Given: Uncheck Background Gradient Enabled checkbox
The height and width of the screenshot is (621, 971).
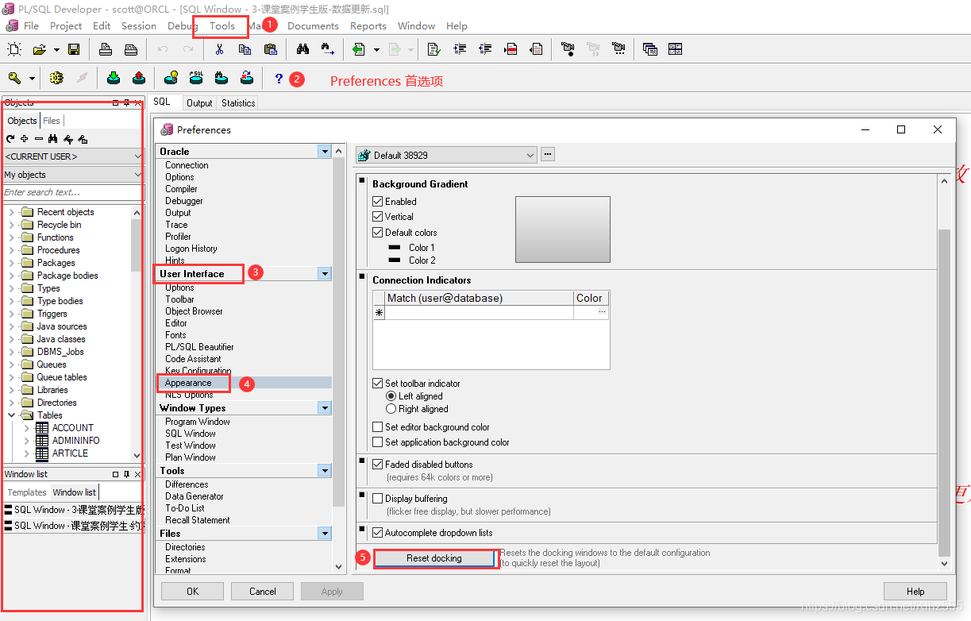Looking at the screenshot, I should point(378,202).
